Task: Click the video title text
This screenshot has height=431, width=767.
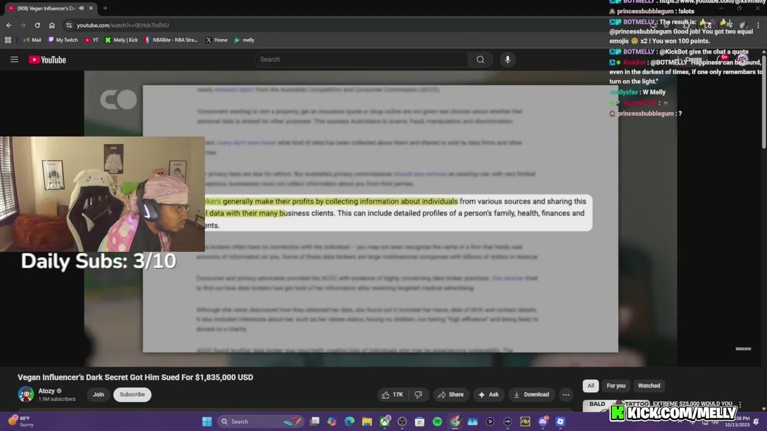Action: tap(135, 377)
